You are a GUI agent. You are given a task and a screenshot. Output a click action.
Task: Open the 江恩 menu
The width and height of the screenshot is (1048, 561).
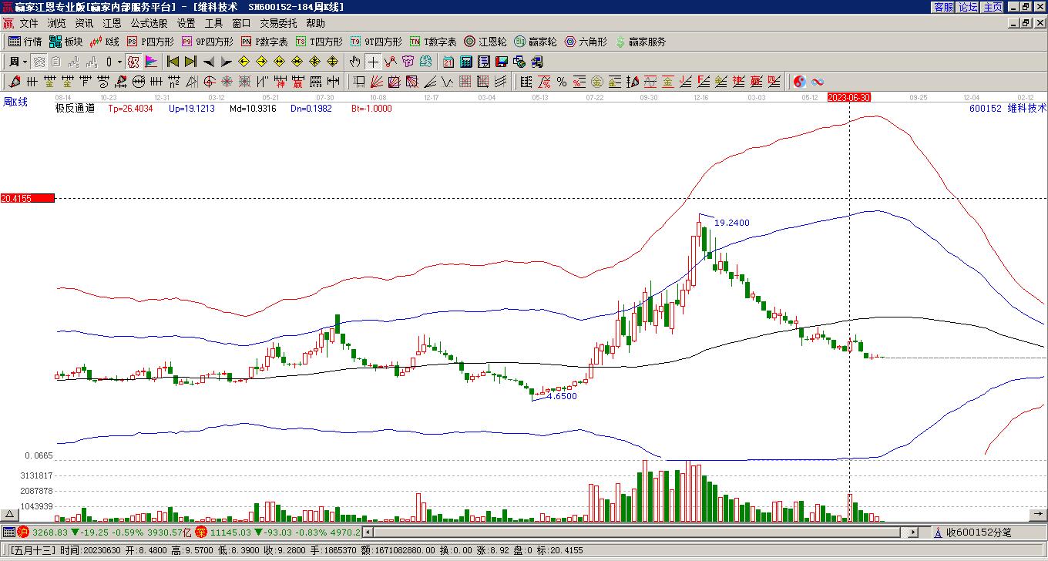[x=112, y=23]
